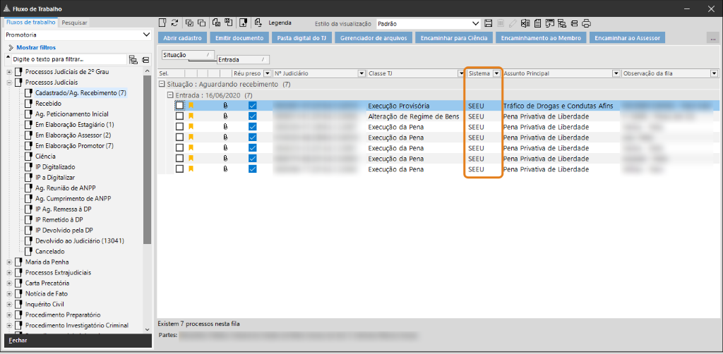Open Sistema column filter dropdown

496,73
